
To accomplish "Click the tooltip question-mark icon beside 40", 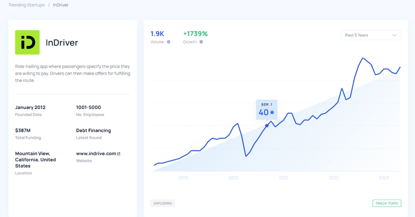I will click(x=272, y=113).
